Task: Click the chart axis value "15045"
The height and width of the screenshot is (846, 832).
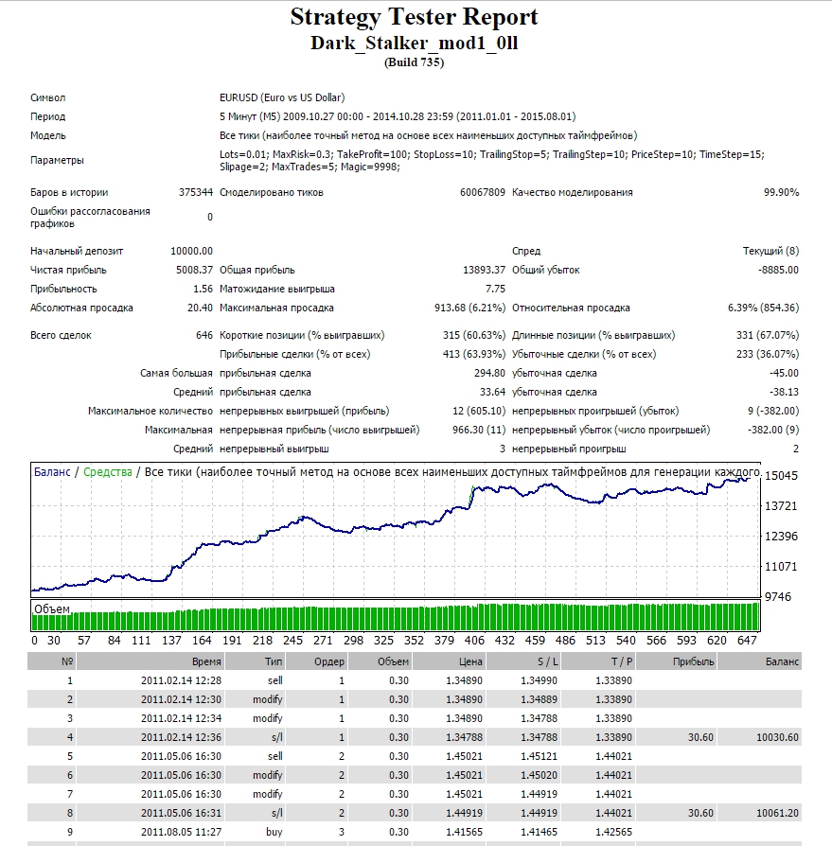Action: 781,475
